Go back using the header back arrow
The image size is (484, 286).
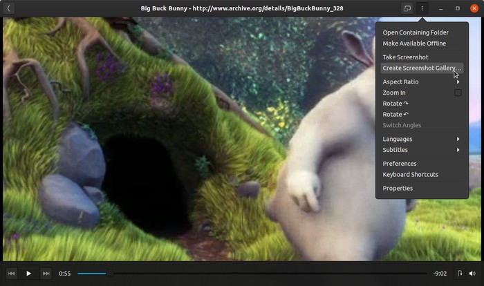click(x=8, y=8)
